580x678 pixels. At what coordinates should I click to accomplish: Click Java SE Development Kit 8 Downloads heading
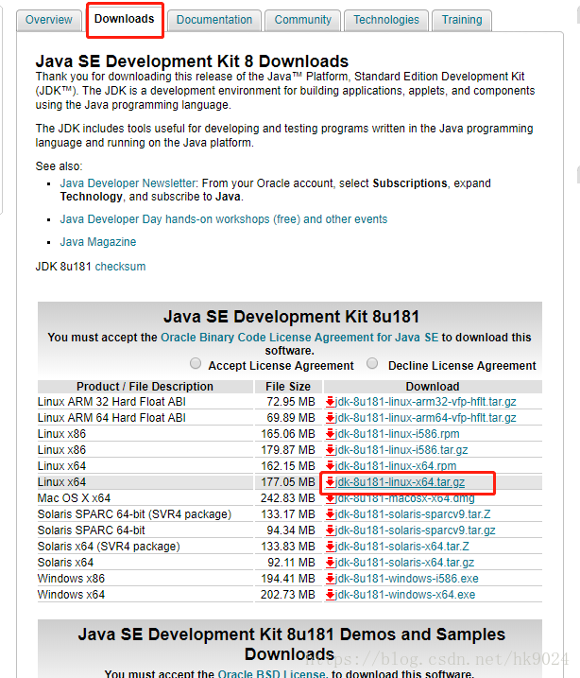(x=192, y=61)
